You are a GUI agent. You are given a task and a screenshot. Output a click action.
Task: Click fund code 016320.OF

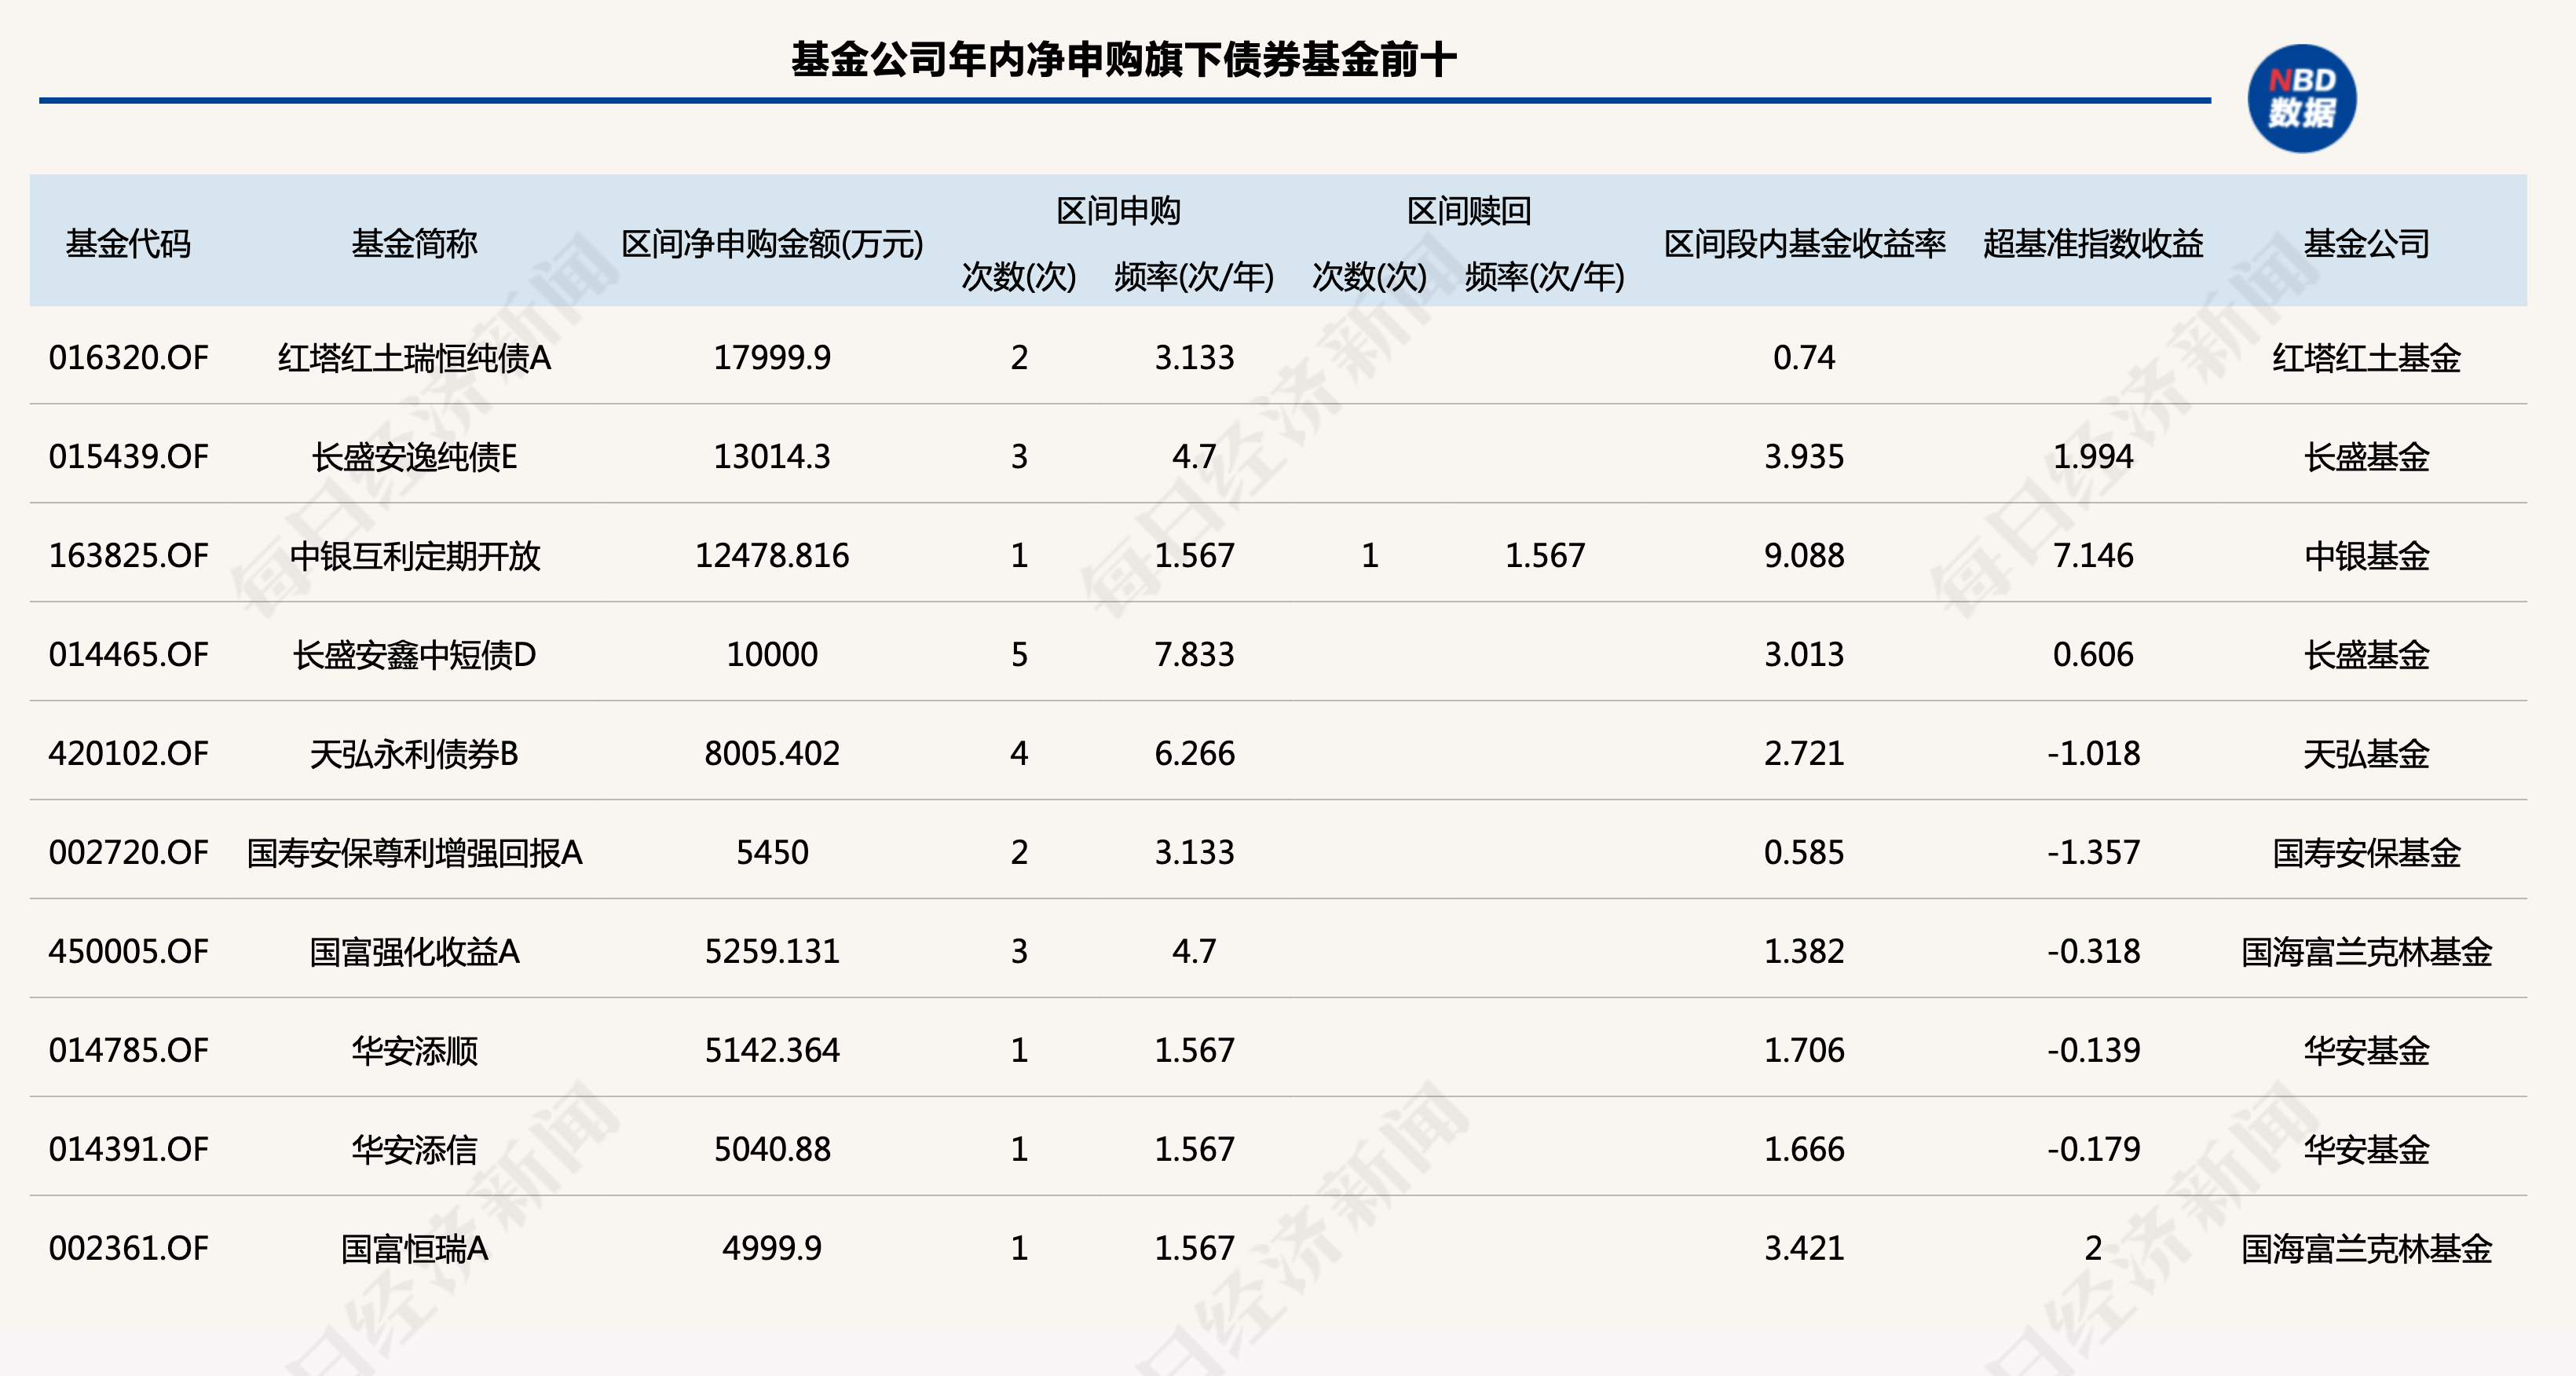point(128,357)
